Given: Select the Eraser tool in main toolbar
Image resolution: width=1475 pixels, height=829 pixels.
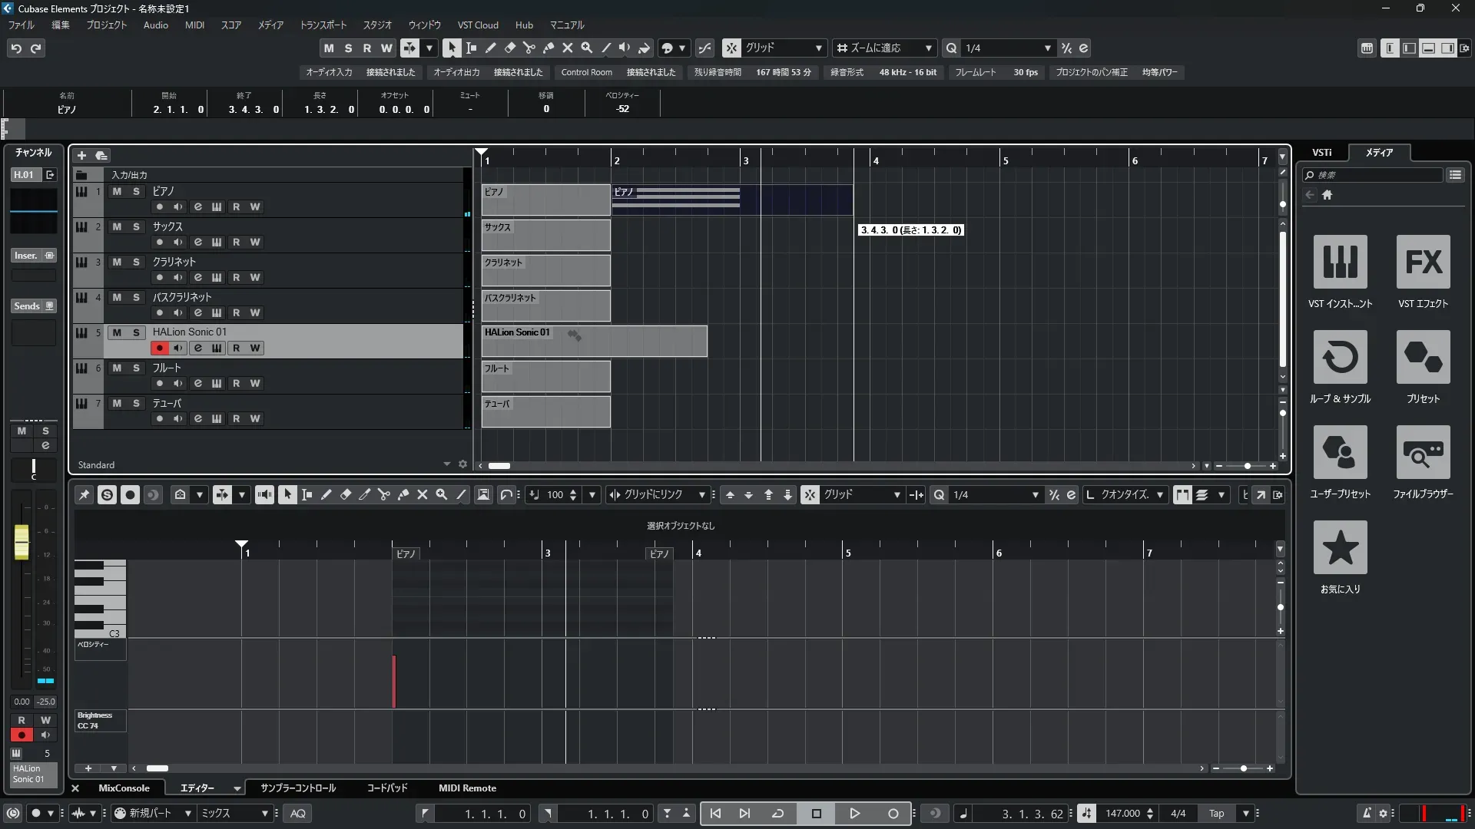Looking at the screenshot, I should [509, 48].
